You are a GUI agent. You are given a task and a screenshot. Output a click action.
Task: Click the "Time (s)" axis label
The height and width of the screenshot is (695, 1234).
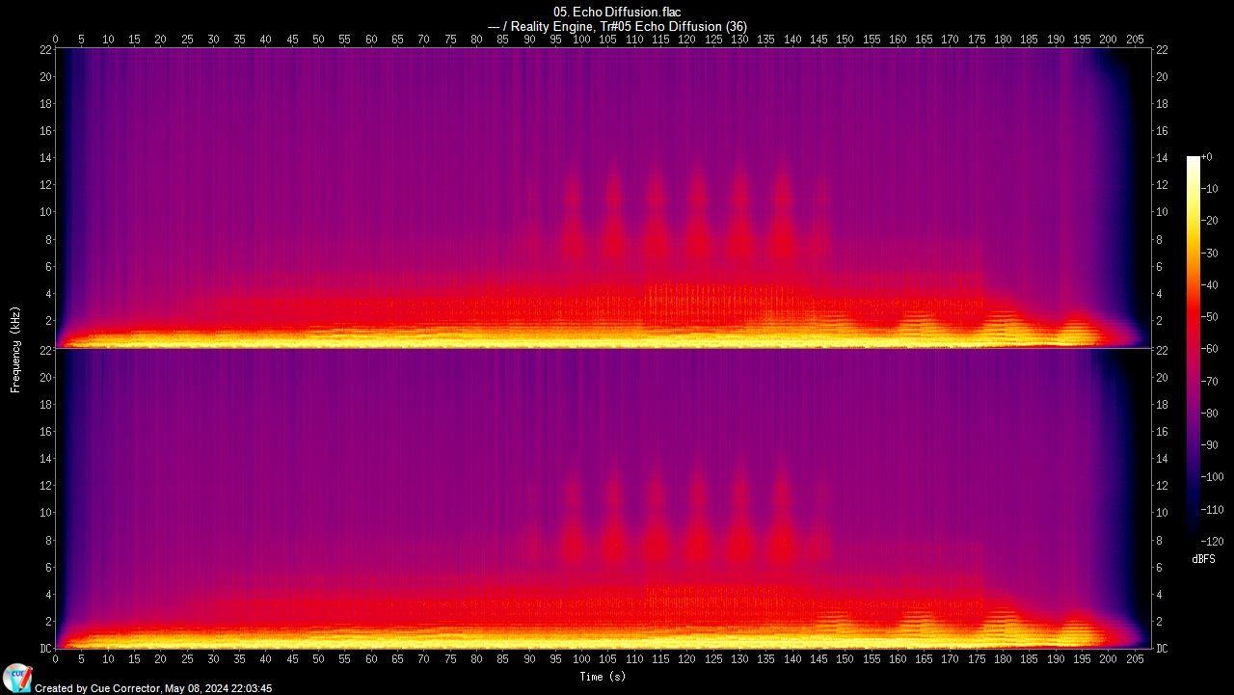604,677
